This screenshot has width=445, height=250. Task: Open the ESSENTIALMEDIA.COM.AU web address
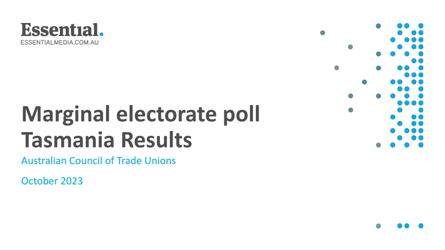pos(60,43)
